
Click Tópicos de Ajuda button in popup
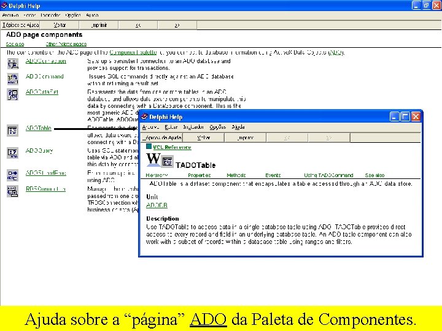pos(162,138)
